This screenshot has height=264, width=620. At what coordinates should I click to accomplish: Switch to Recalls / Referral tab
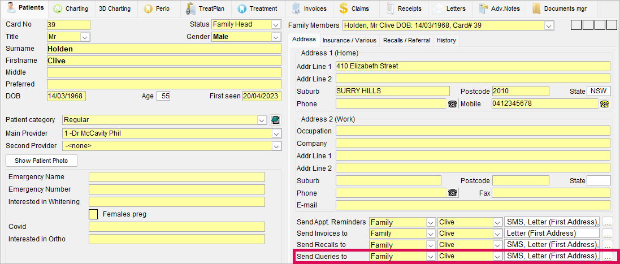406,40
